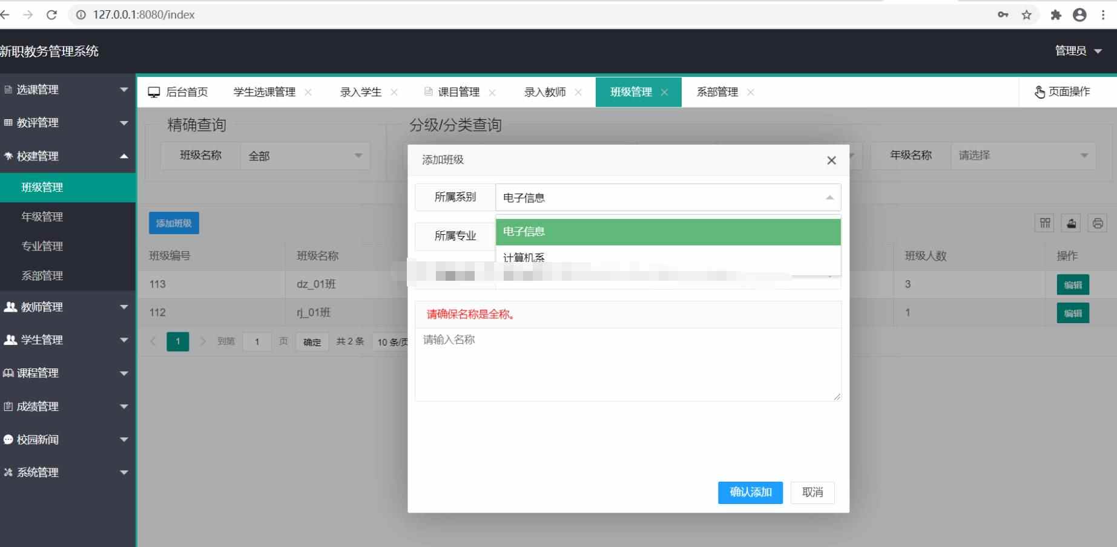Viewport: 1117px width, 547px height.
Task: Click the site info icon in address bar
Action: point(81,15)
